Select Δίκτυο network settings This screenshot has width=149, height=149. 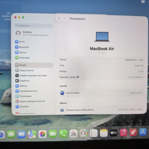pos(21,52)
